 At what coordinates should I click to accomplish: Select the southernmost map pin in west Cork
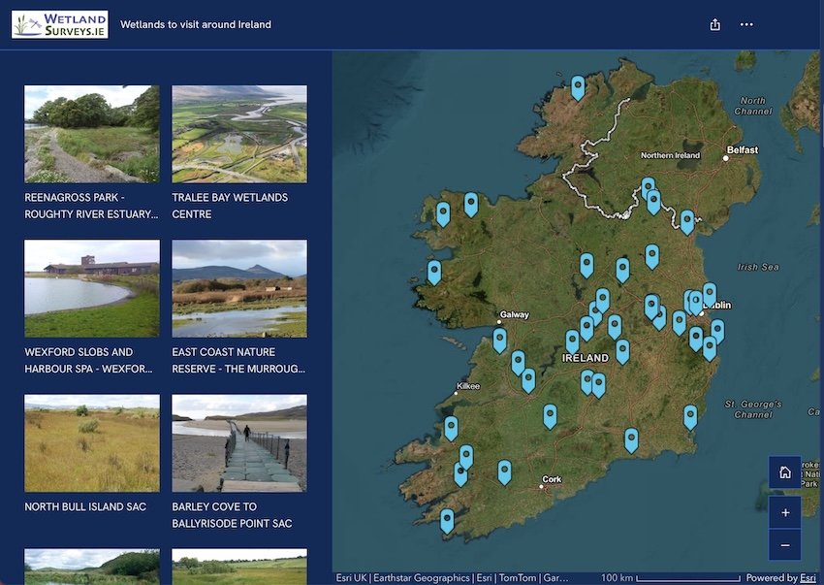point(447,520)
